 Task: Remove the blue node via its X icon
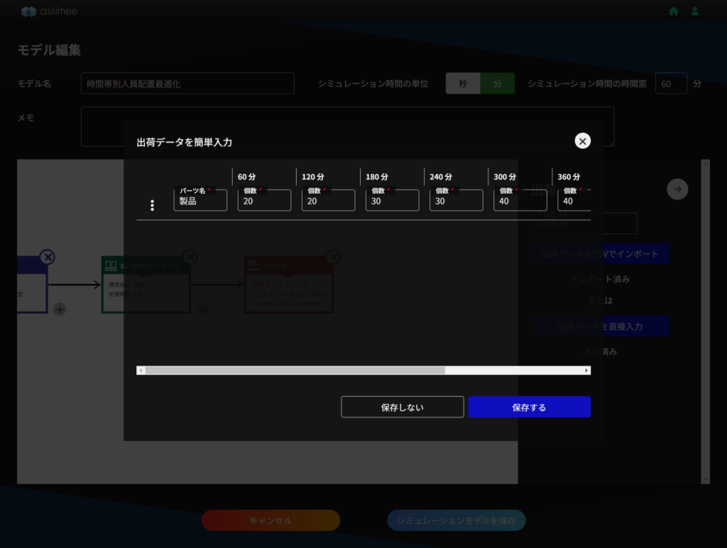click(x=48, y=257)
